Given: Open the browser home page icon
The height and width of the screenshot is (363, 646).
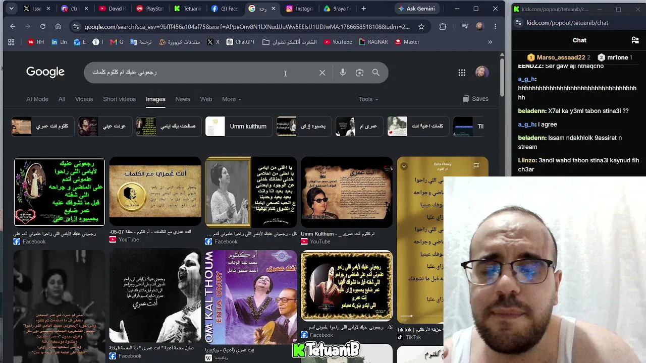Looking at the screenshot, I should (58, 27).
